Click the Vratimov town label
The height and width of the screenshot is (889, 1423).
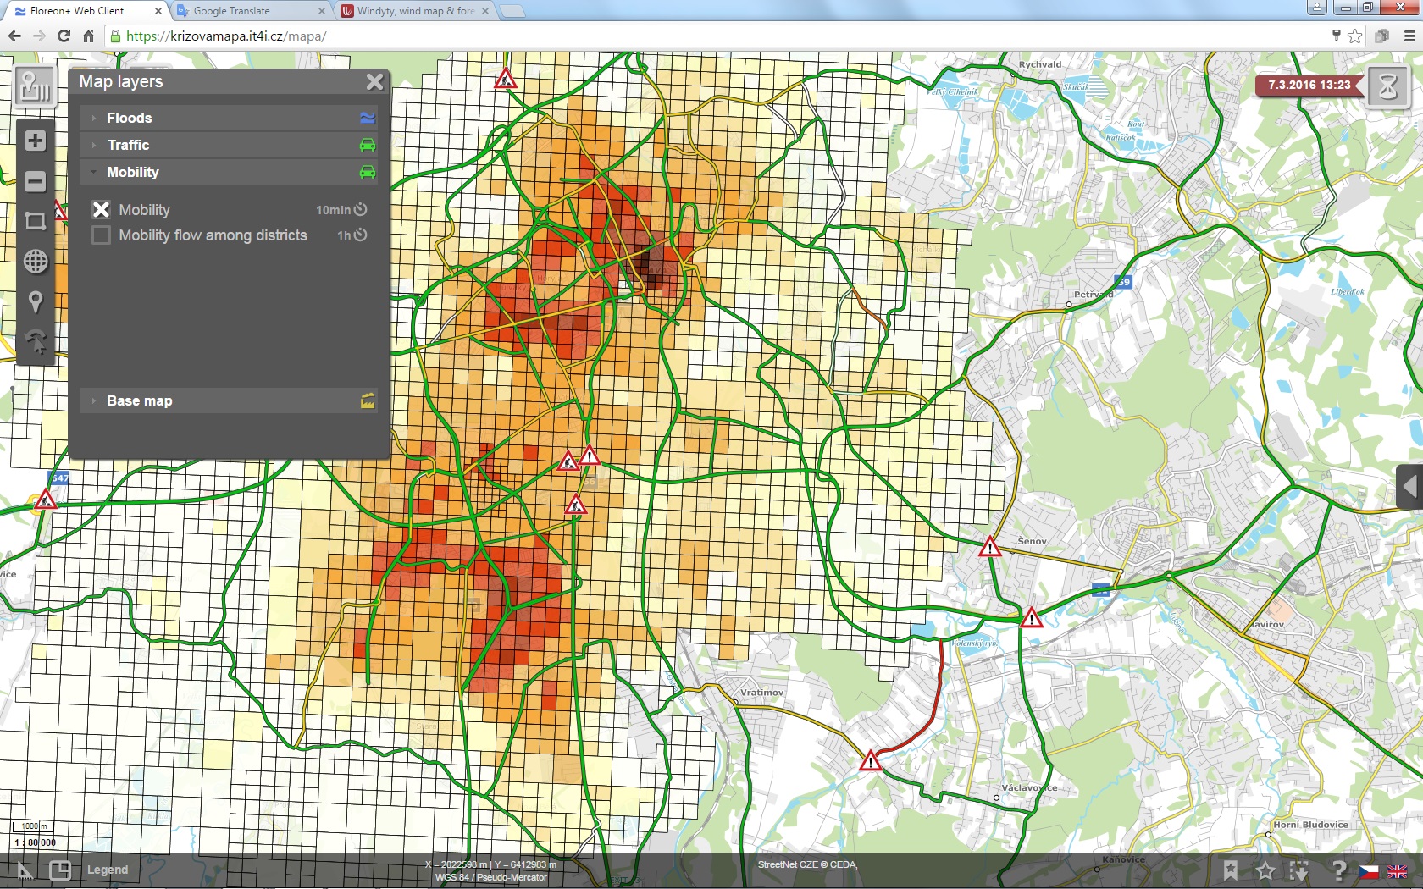pos(761,693)
